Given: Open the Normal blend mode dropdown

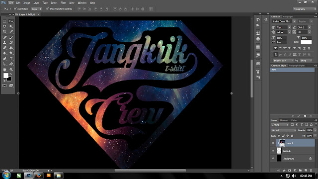Looking at the screenshot, I should [x=284, y=130].
